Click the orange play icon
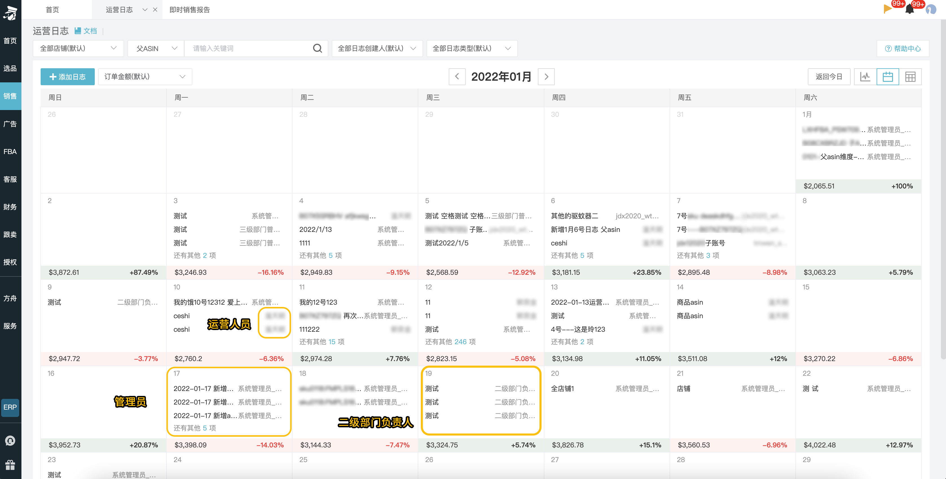The image size is (946, 479). click(x=888, y=9)
